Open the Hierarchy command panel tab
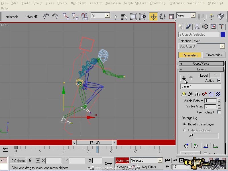Viewport: 228px width, 171px height. coord(197,27)
